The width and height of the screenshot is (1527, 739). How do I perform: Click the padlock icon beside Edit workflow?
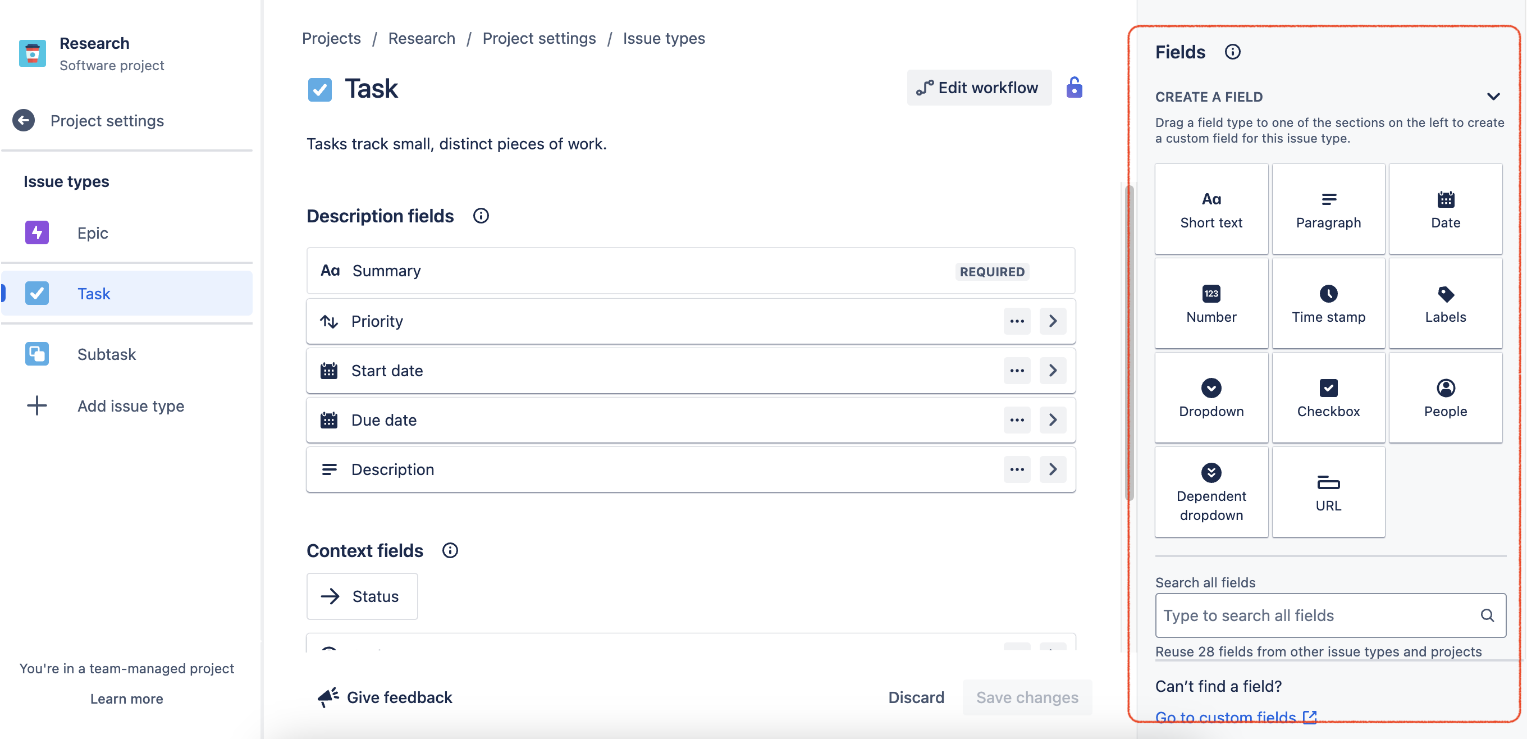(x=1075, y=87)
